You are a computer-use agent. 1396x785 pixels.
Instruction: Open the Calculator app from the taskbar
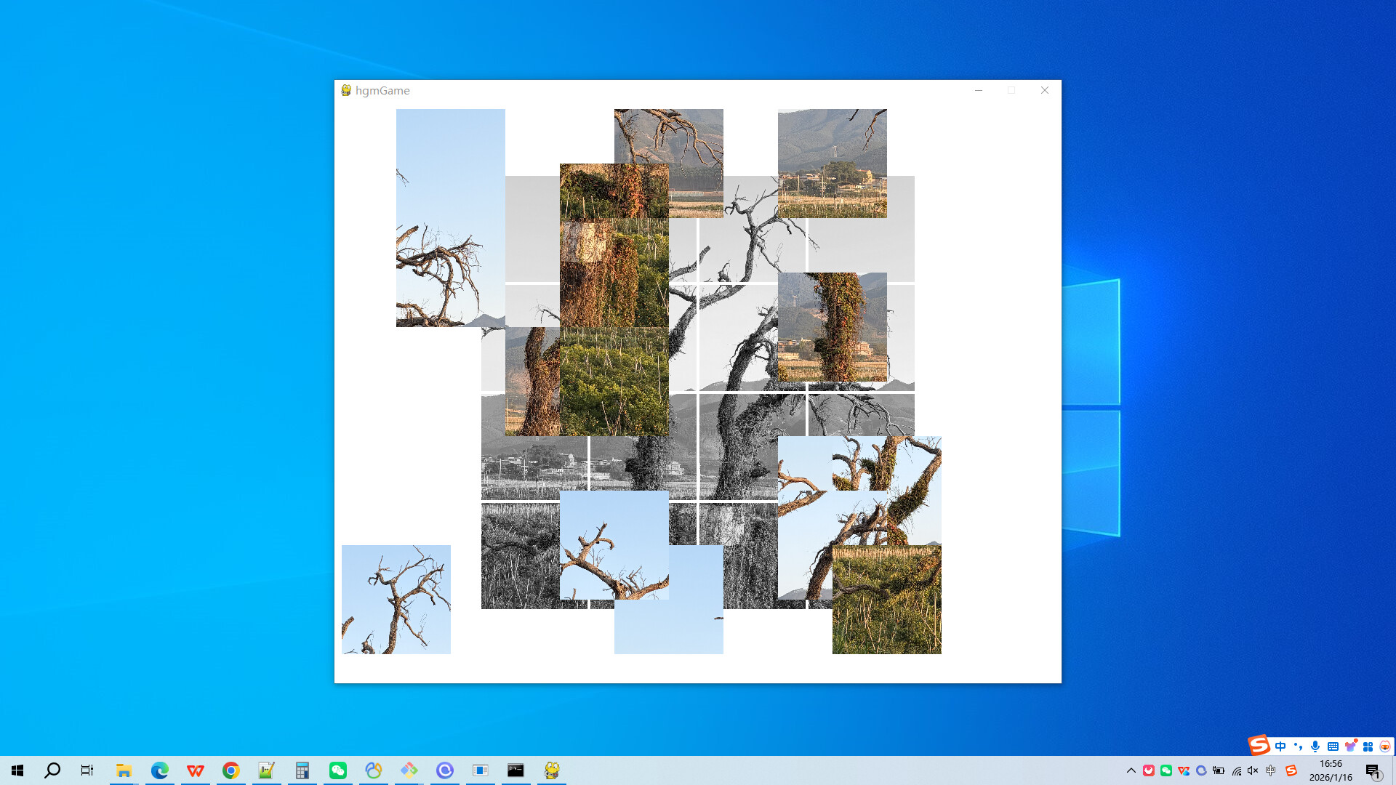coord(302,770)
